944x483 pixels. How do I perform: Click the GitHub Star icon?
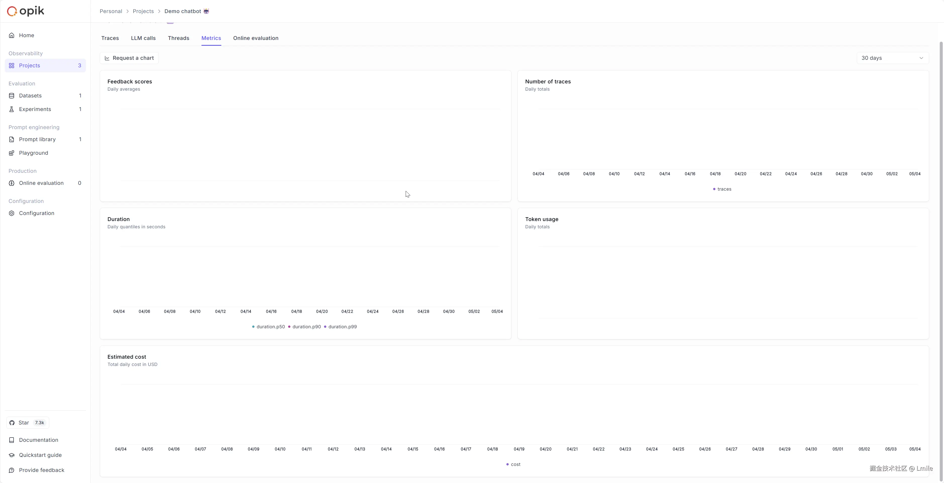[12, 422]
